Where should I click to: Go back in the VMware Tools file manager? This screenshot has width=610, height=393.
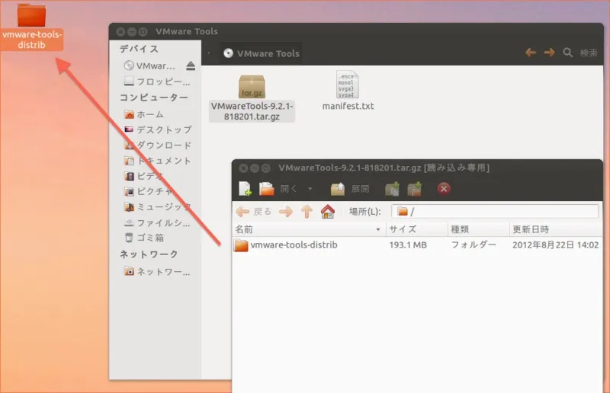tap(531, 52)
